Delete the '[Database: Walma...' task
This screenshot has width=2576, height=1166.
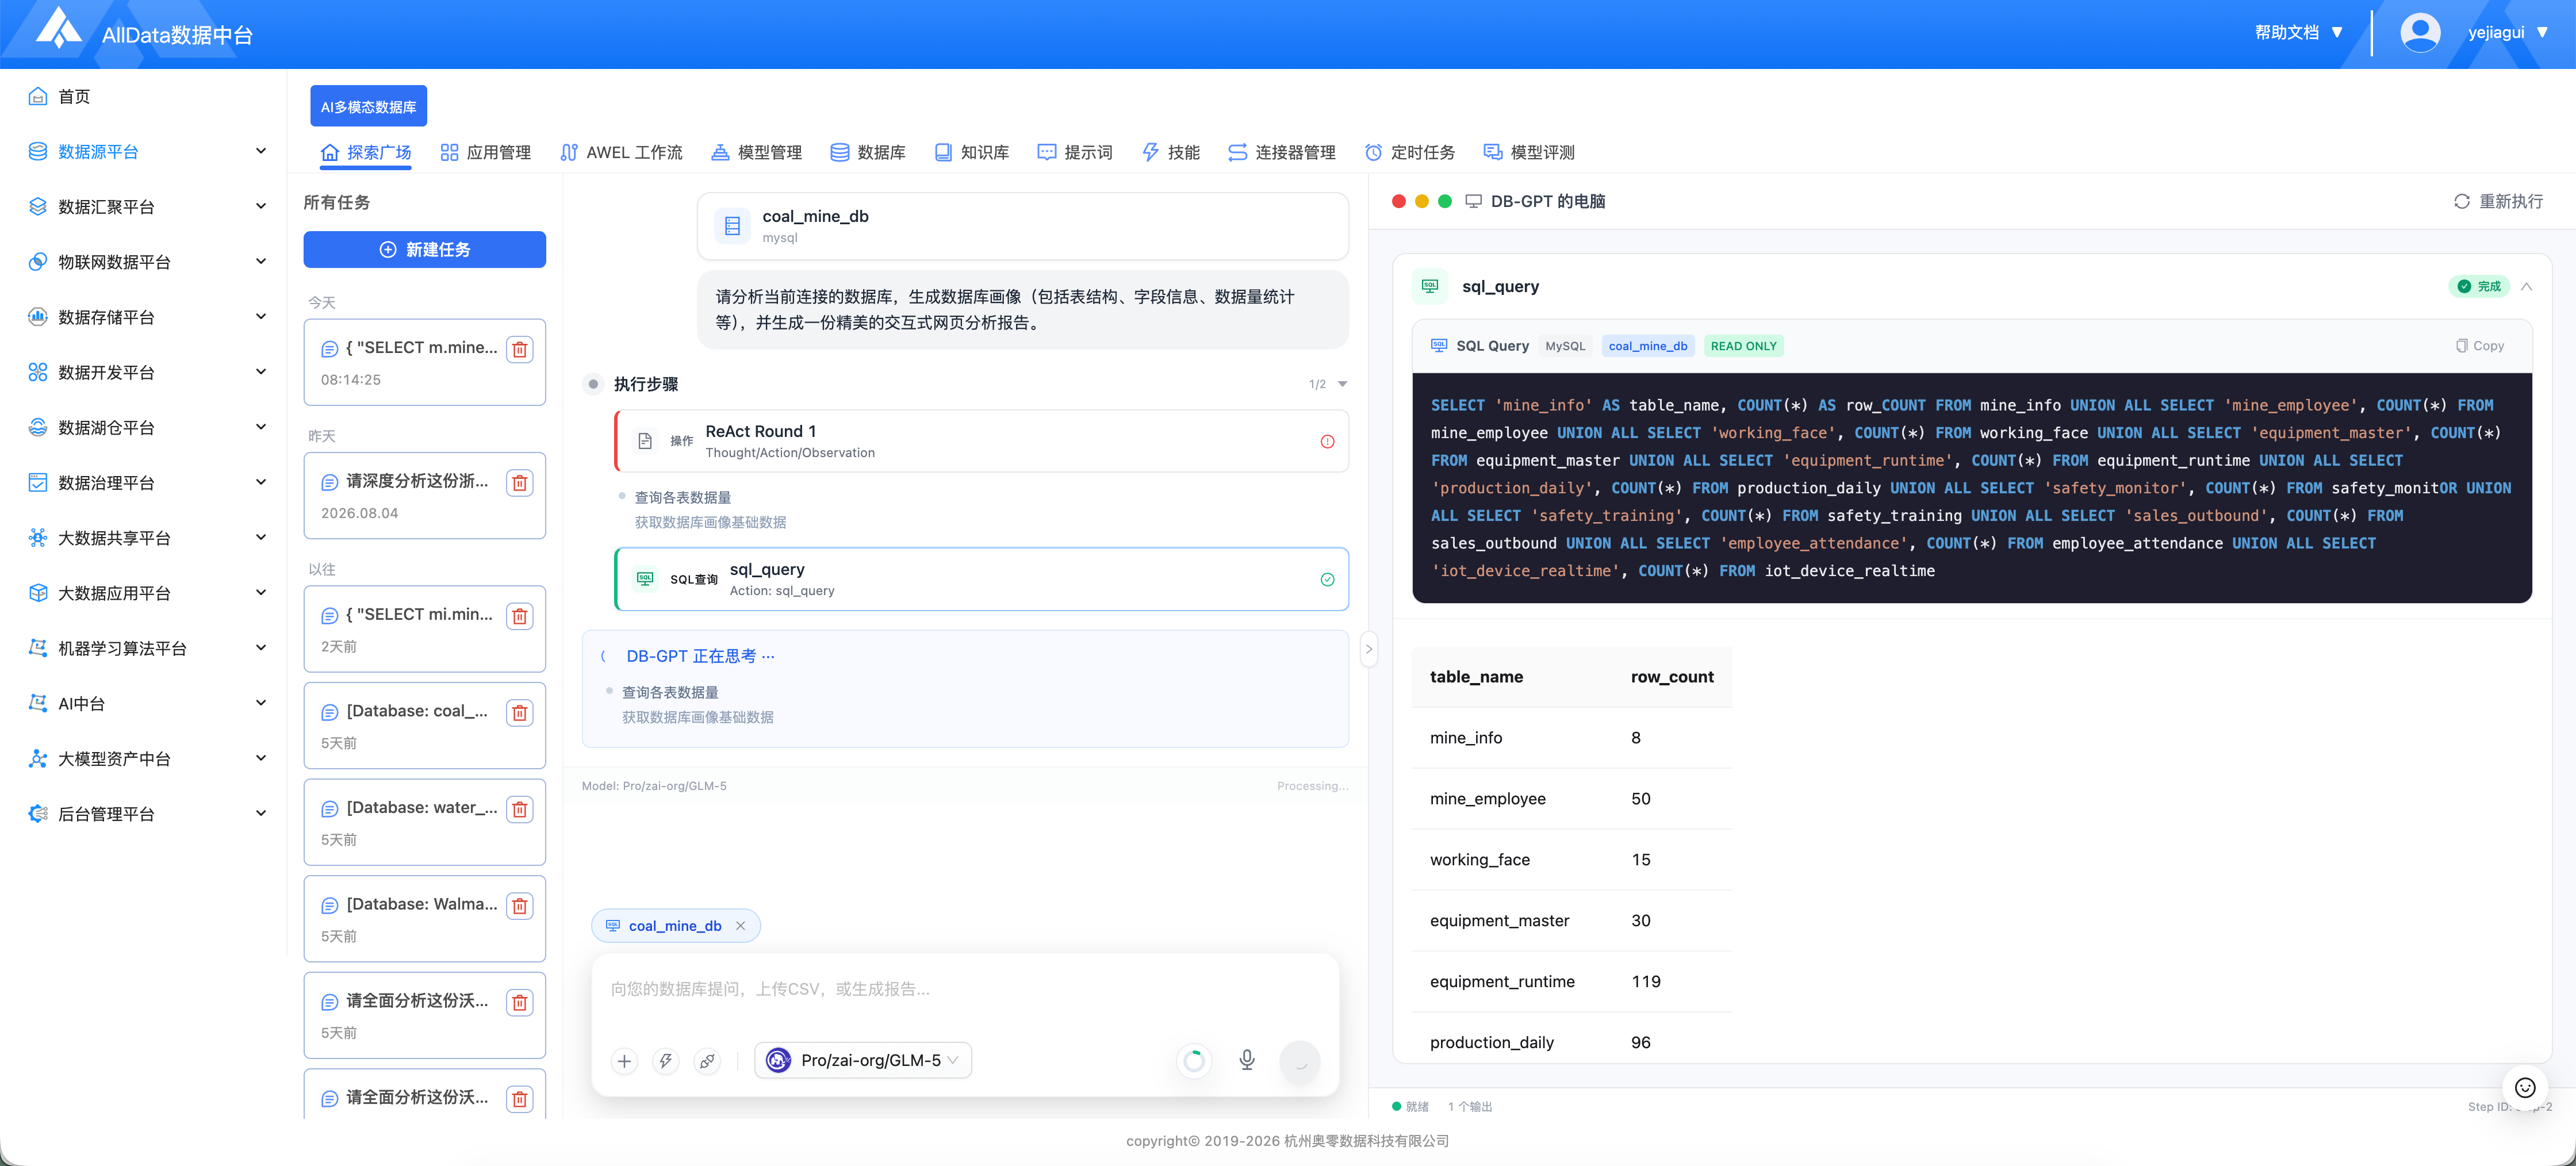[519, 906]
